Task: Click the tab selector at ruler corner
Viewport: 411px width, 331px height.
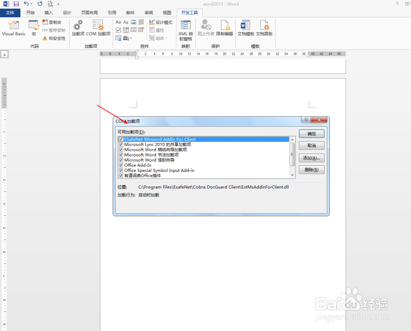Action: tap(5, 55)
